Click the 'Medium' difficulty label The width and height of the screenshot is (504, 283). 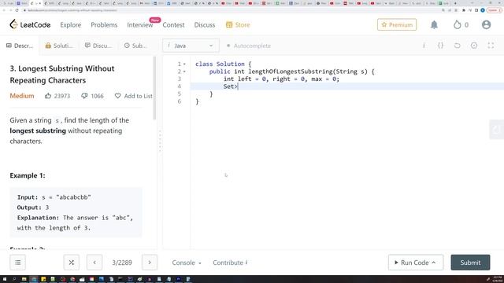[22, 96]
